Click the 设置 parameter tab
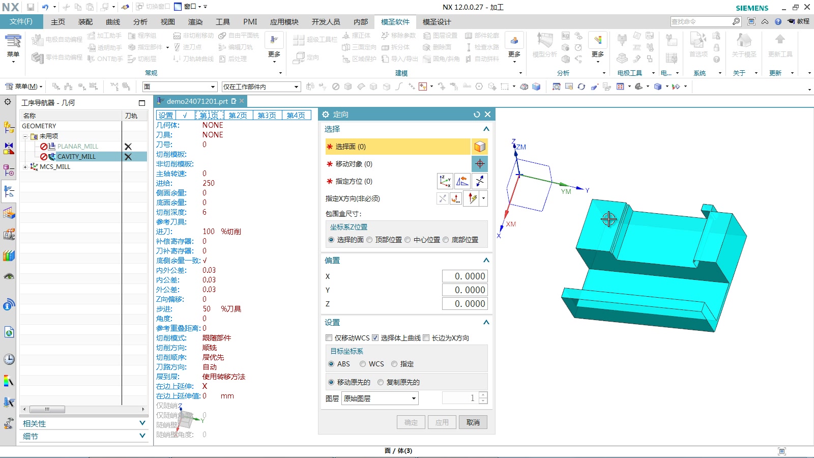Screen dimensions: 814x458 (x=166, y=116)
